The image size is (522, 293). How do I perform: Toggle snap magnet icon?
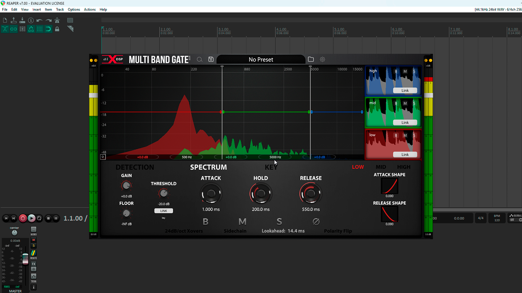(49, 29)
